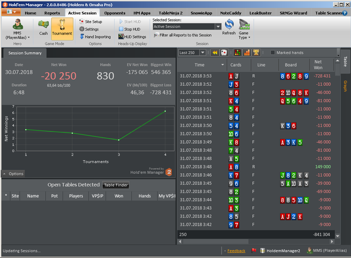Click HoldemManager2 database in status bar

(x=280, y=250)
